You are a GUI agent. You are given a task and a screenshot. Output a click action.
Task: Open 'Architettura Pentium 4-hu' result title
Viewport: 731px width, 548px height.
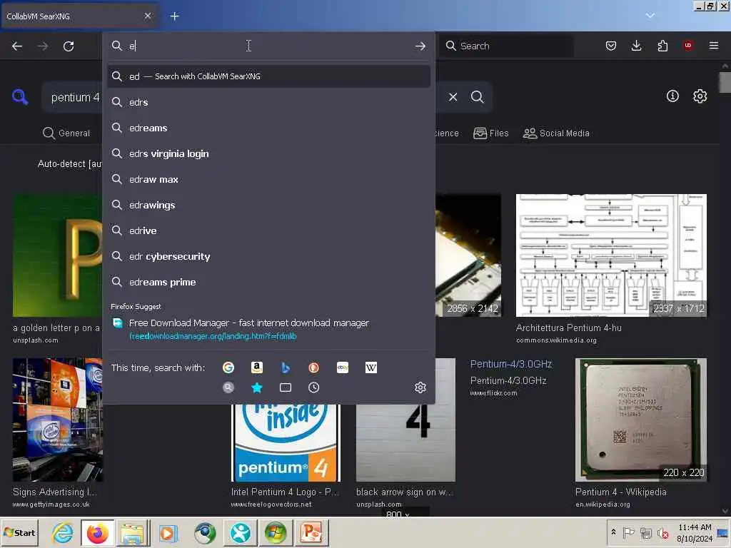click(568, 328)
